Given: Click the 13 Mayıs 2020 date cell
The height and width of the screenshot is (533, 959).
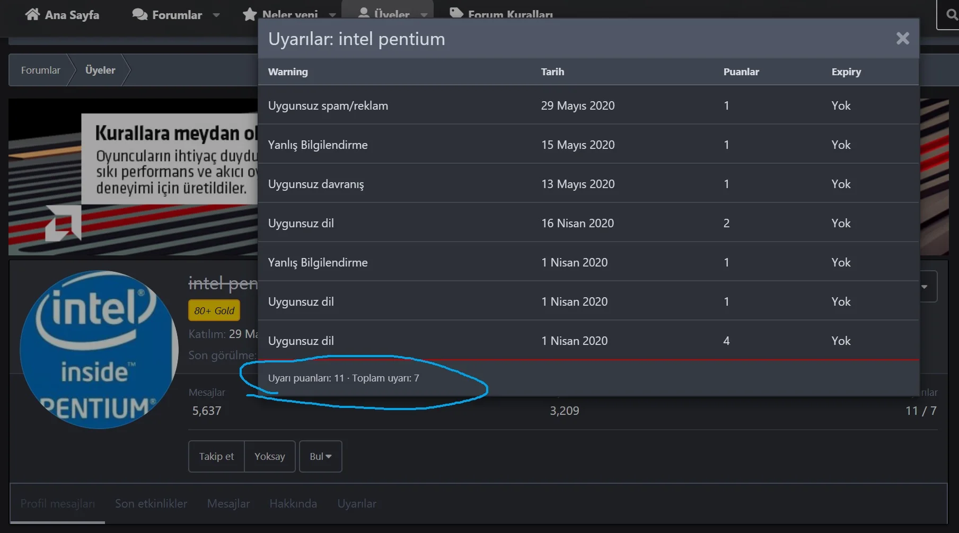Looking at the screenshot, I should 578,184.
